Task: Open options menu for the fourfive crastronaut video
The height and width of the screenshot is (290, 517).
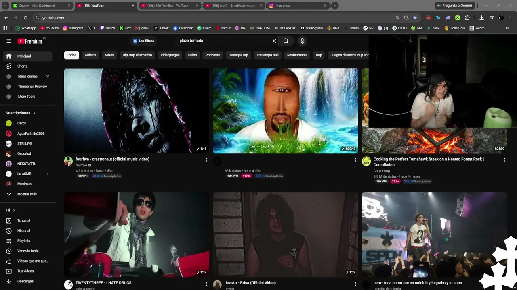Action: click(x=206, y=160)
